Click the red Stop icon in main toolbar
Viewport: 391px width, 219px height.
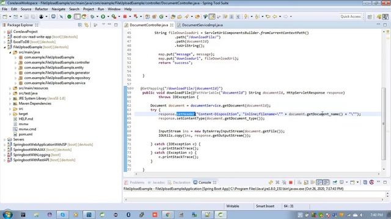[x=125, y=16]
